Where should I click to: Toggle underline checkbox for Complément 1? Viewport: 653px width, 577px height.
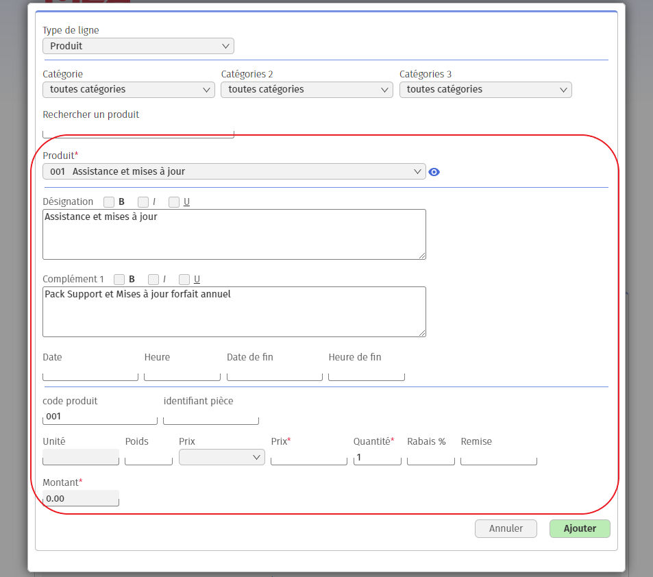pos(184,280)
